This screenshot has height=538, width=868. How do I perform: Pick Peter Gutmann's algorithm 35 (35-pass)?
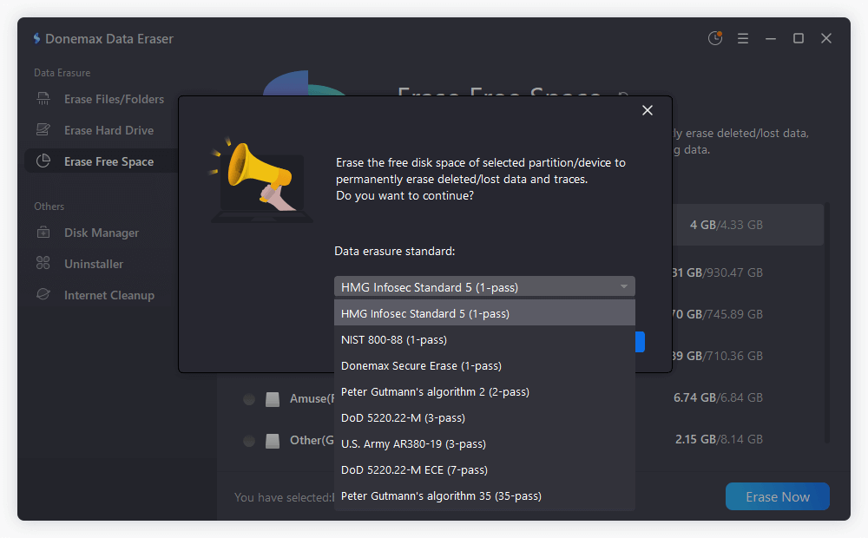[484, 495]
